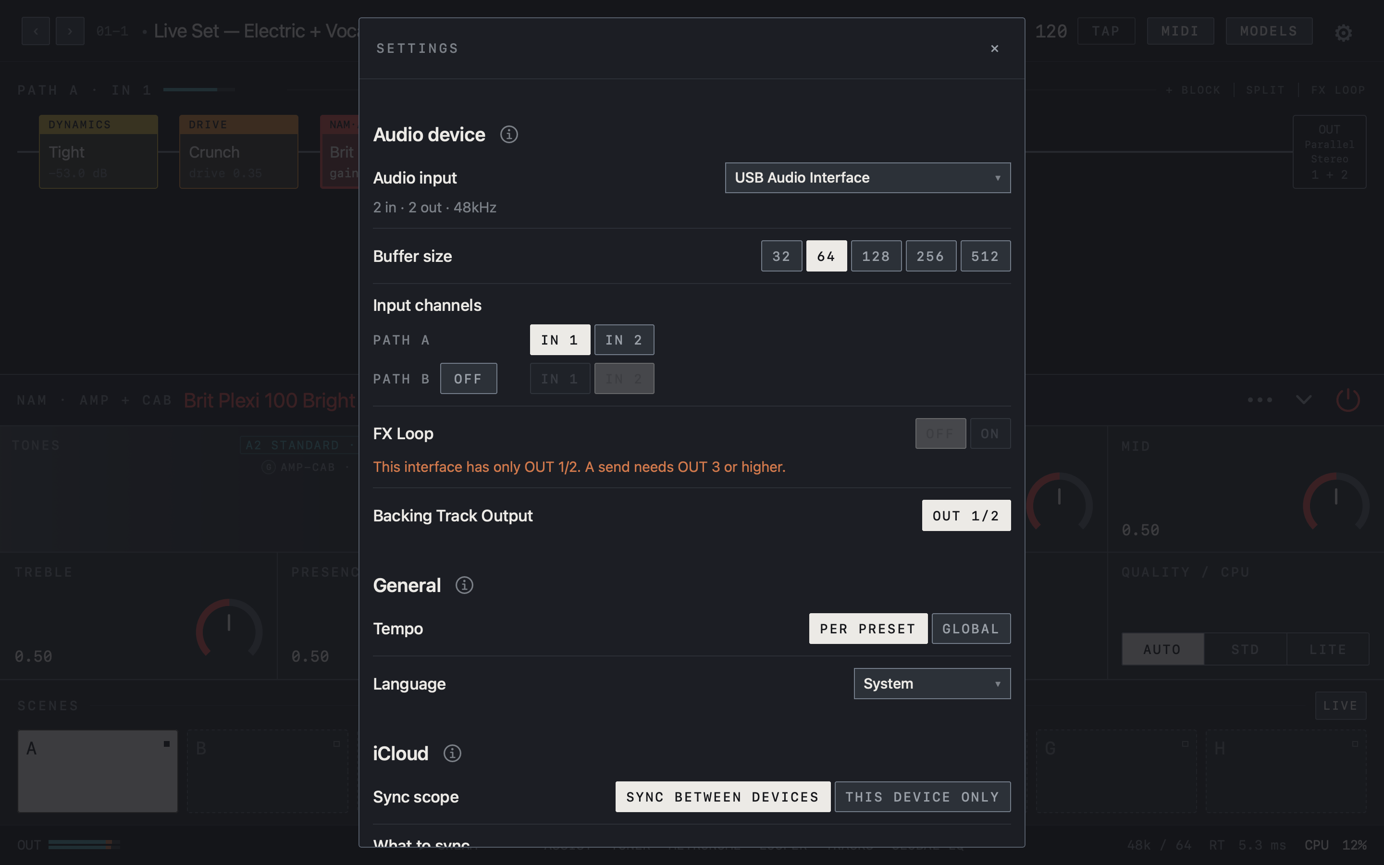
Task: Collapse the amp editor chevron
Action: pos(1303,399)
